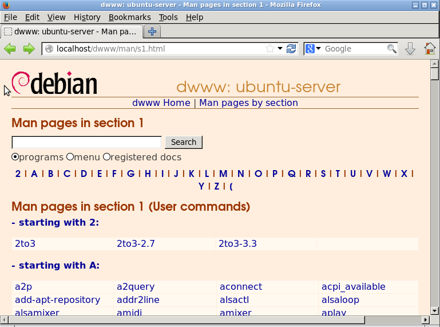Follow the dwww Home link
The image size is (440, 327).
[x=161, y=103]
